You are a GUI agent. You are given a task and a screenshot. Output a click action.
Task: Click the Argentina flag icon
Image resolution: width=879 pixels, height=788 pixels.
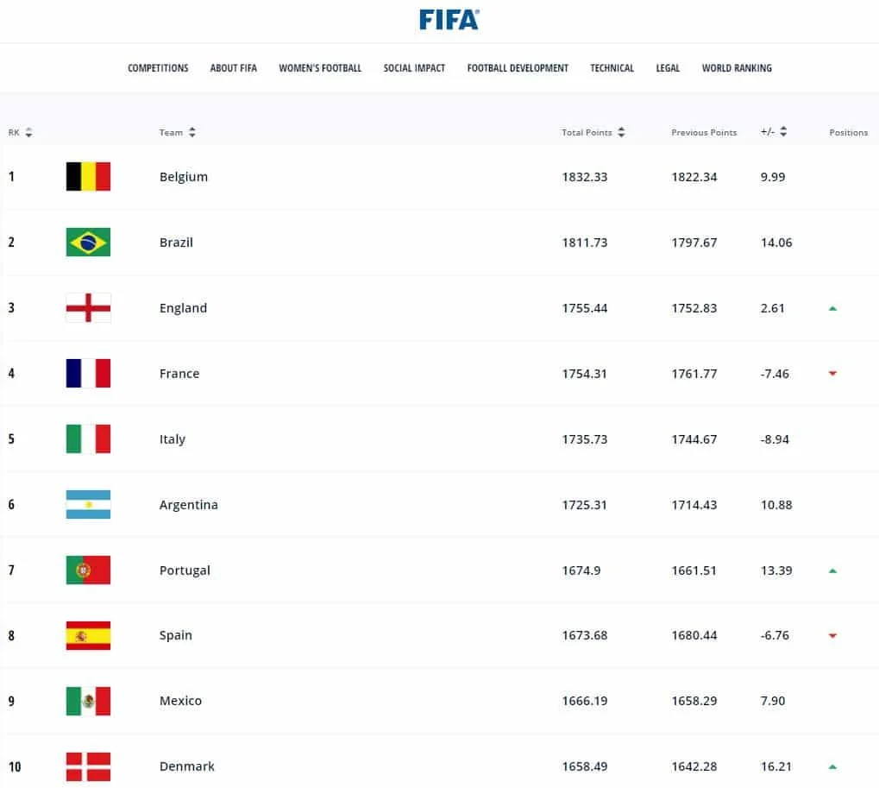tap(88, 505)
